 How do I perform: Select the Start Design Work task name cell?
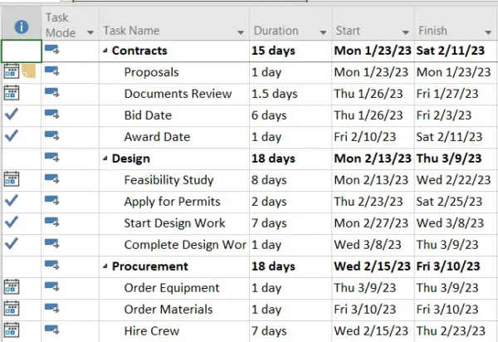174,223
